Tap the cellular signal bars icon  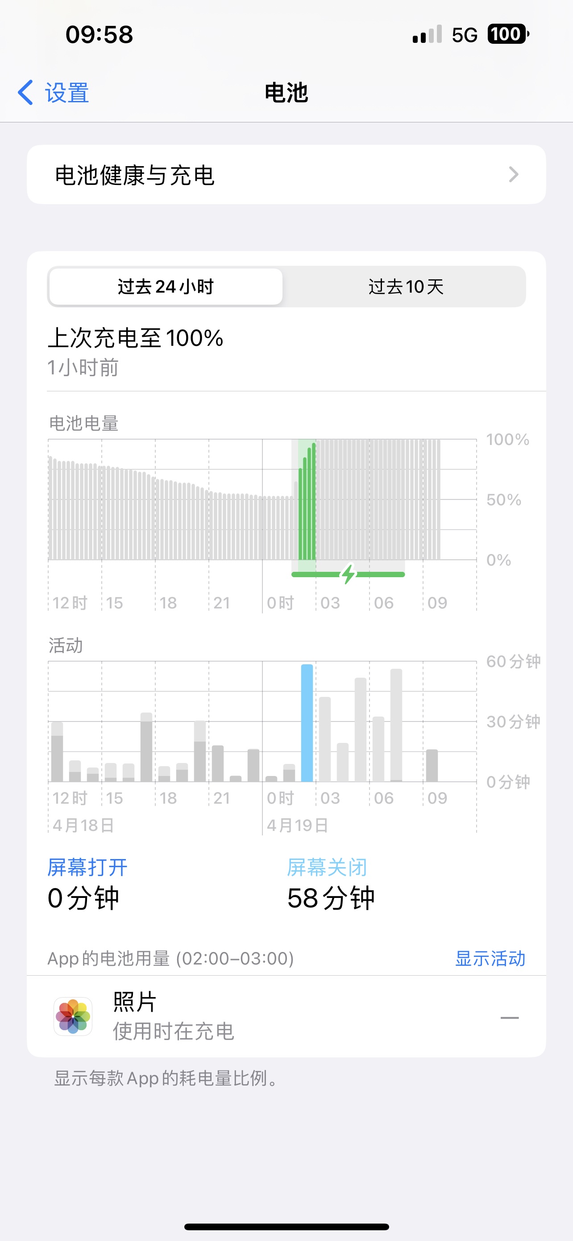[x=427, y=35]
